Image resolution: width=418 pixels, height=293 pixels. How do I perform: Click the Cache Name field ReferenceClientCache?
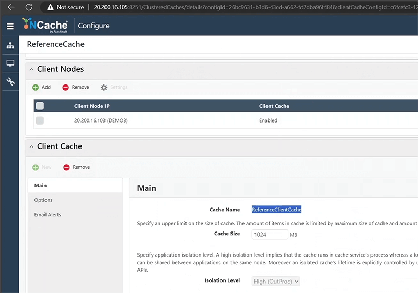(277, 210)
